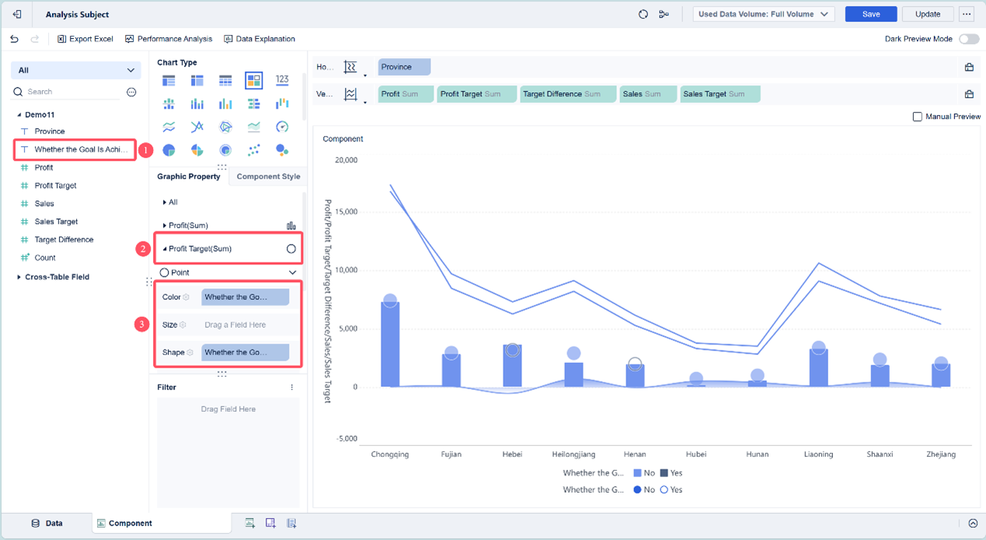The height and width of the screenshot is (540, 986).
Task: Open the Used Data Volume dropdown
Action: click(x=763, y=14)
